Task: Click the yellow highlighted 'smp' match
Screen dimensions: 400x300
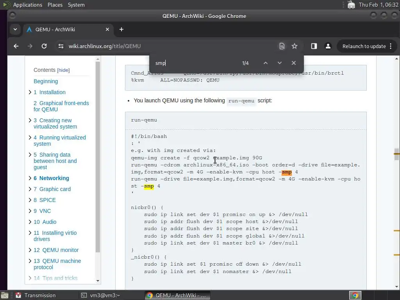Action: (x=149, y=186)
